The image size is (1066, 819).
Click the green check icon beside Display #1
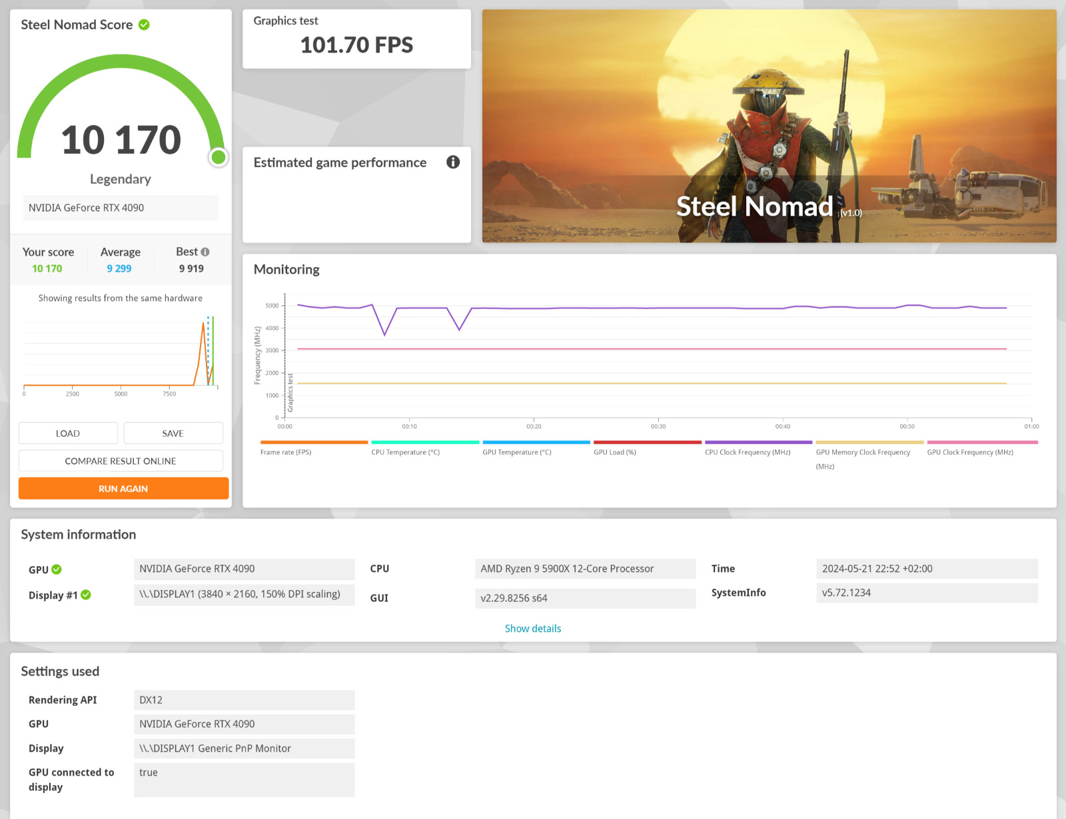pyautogui.click(x=86, y=595)
